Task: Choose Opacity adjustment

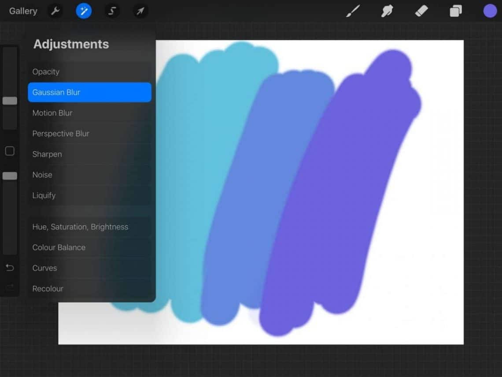Action: [x=90, y=72]
